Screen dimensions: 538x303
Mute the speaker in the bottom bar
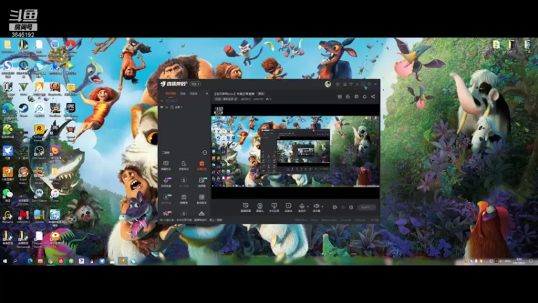pos(316,207)
